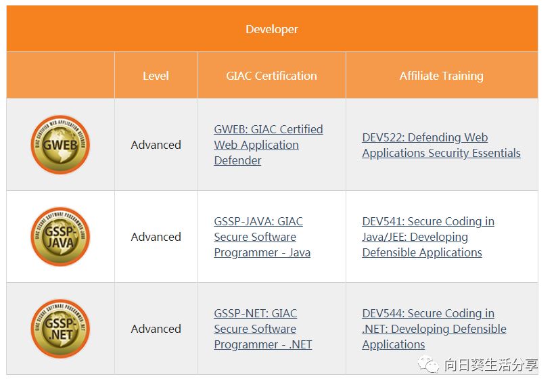Click the Level column header

(x=156, y=76)
